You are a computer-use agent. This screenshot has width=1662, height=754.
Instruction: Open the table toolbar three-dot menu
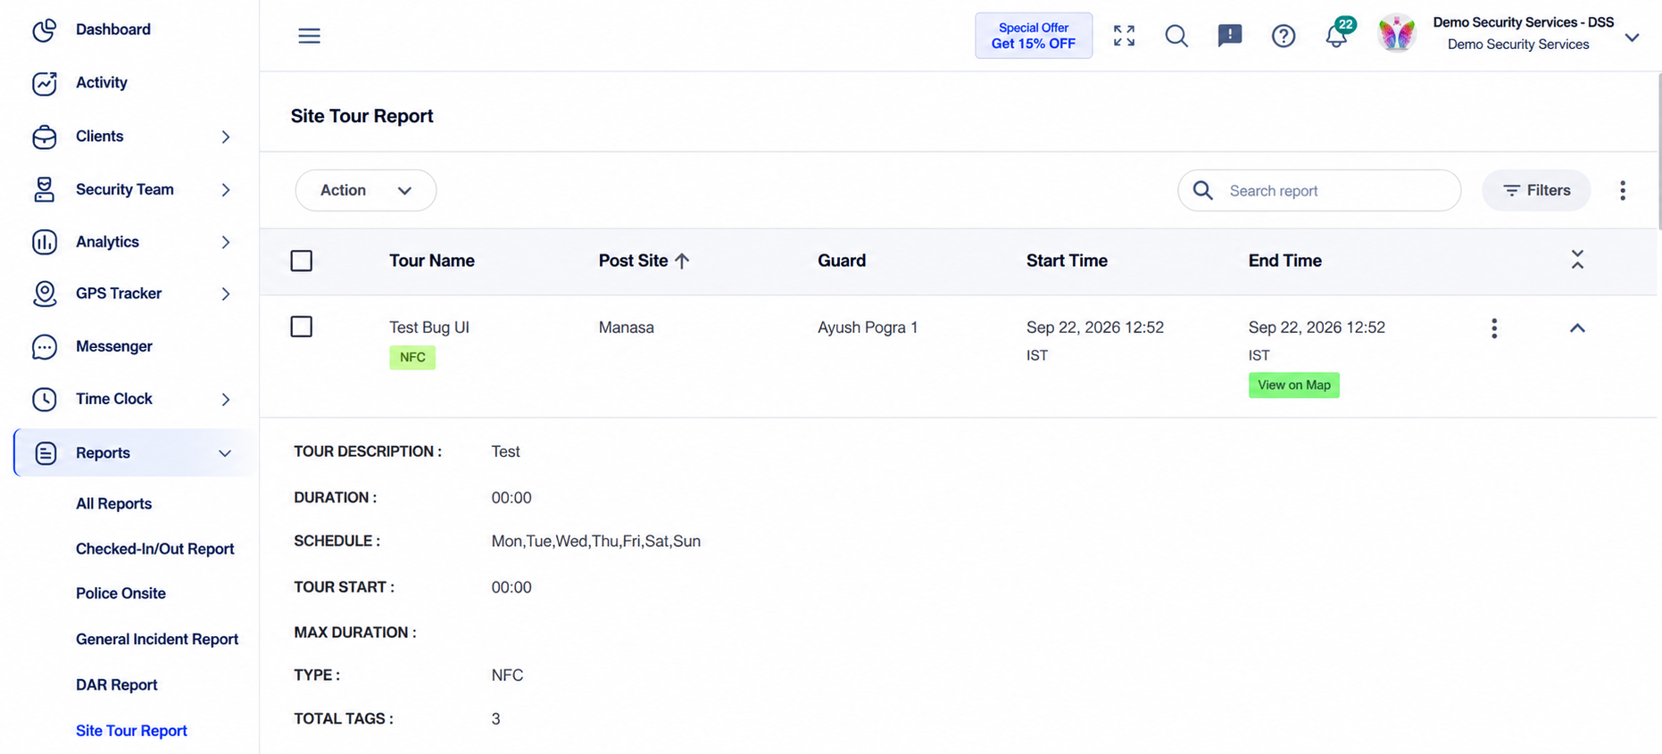coord(1623,190)
